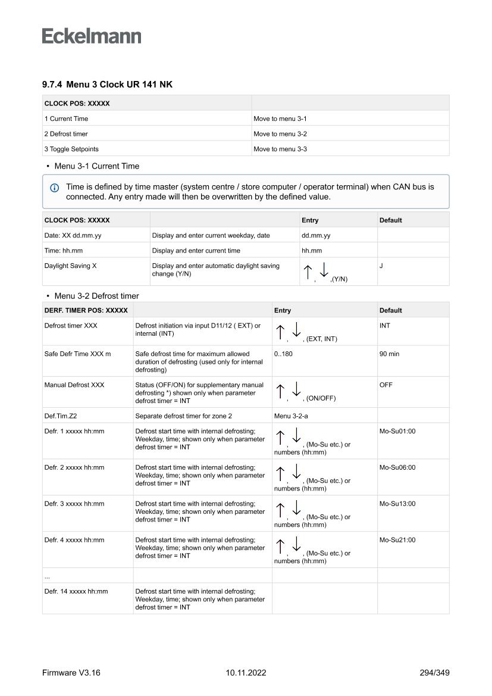Click the up arrow in Daylight Saving row
Screen dimensions: 492x696
tap(307, 272)
